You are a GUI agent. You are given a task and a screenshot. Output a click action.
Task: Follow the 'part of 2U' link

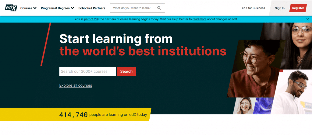tap(91, 19)
